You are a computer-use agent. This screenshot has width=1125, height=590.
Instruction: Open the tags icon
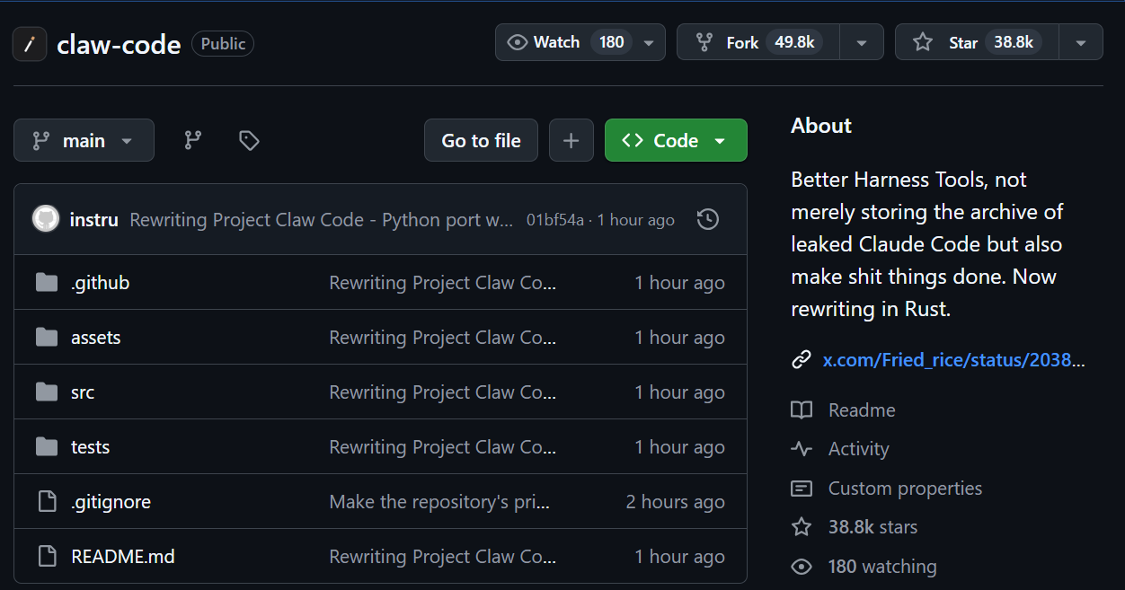249,140
